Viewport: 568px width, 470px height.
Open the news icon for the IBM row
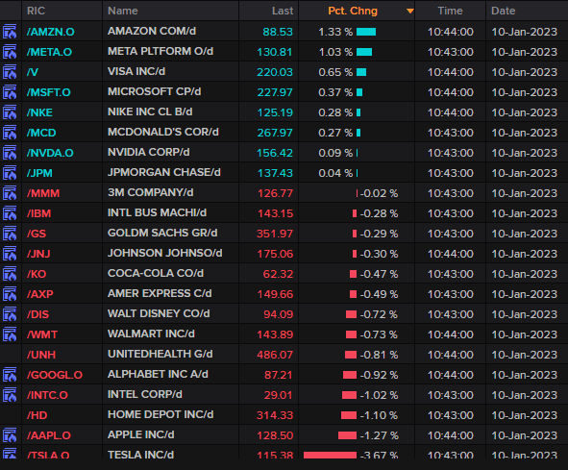tap(10, 213)
